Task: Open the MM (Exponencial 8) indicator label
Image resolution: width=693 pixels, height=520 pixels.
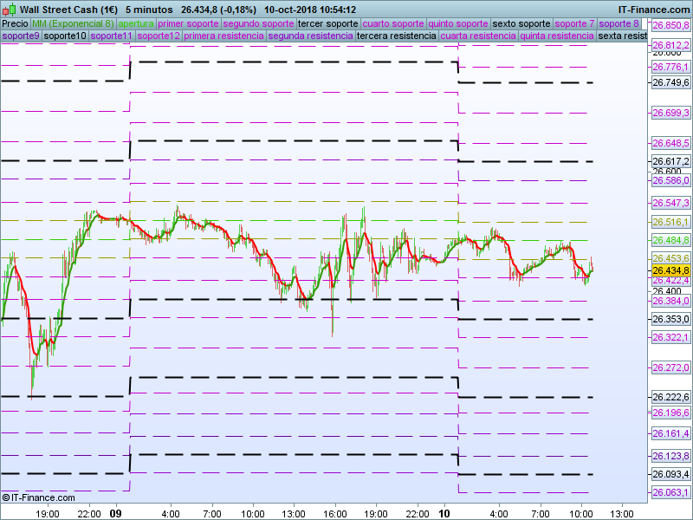Action: coord(72,24)
